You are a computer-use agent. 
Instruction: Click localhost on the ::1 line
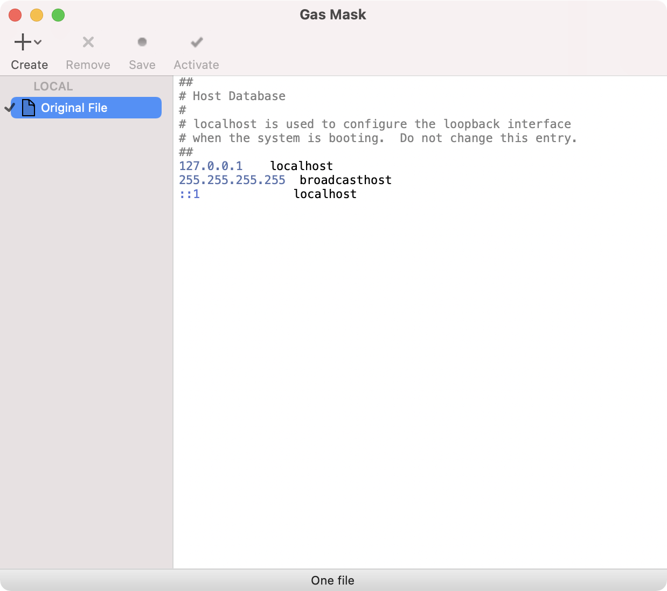click(325, 194)
